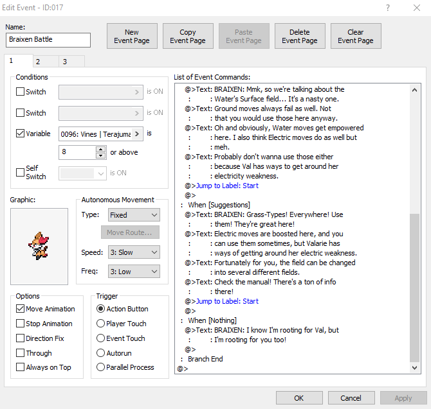
Task: Enable the Through option checkbox
Action: pyautogui.click(x=21, y=353)
